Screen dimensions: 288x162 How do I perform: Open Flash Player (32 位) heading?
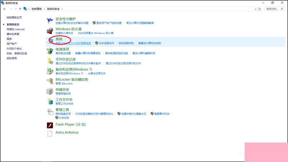tap(71, 124)
